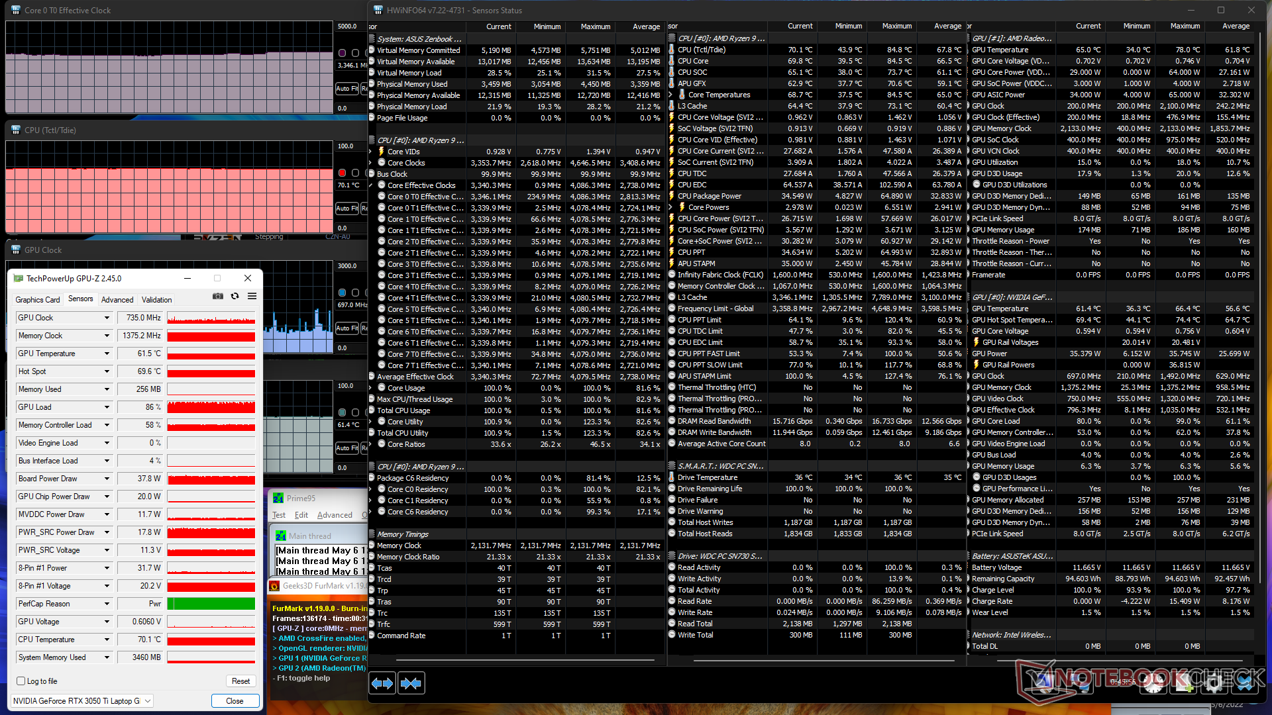Click HWiNFO collapse columns arrows icon
This screenshot has width=1272, height=715.
click(x=411, y=683)
